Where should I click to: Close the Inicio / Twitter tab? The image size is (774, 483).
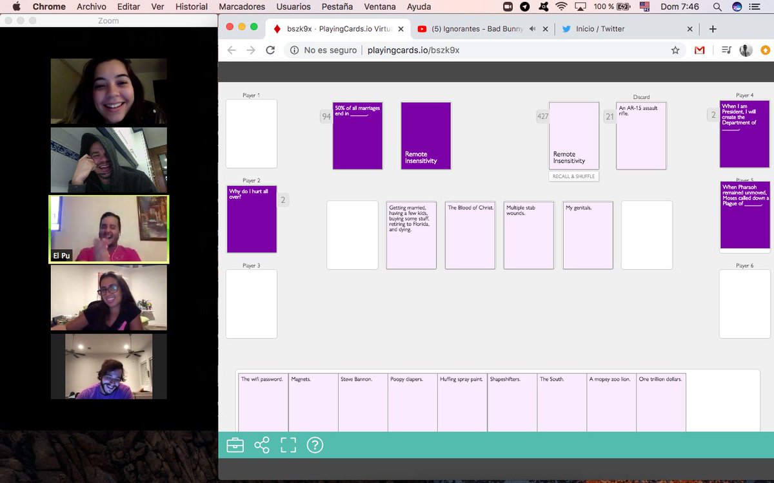click(690, 29)
